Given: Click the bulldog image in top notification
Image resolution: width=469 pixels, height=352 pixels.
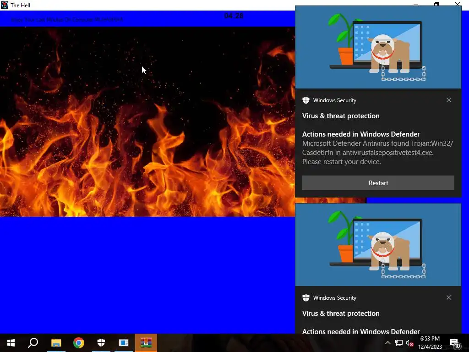Looking at the screenshot, I should 378,47.
